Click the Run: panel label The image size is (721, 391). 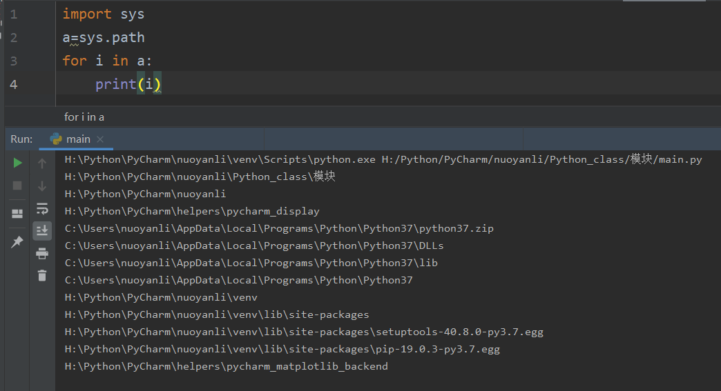click(21, 139)
